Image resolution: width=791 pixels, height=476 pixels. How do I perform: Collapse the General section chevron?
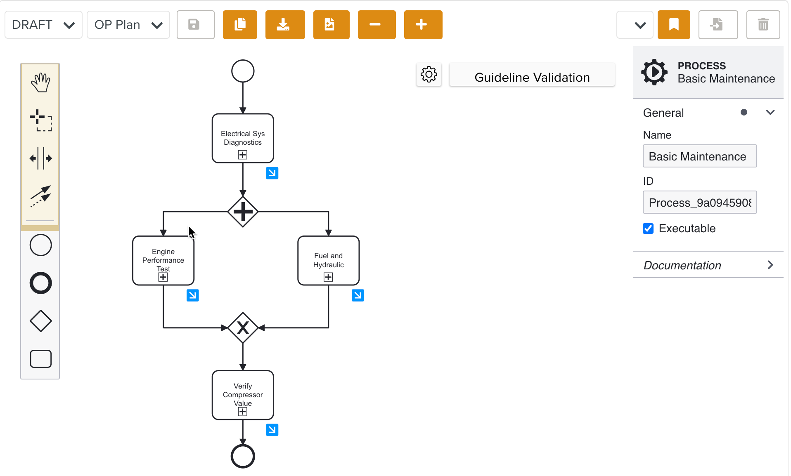coord(770,113)
